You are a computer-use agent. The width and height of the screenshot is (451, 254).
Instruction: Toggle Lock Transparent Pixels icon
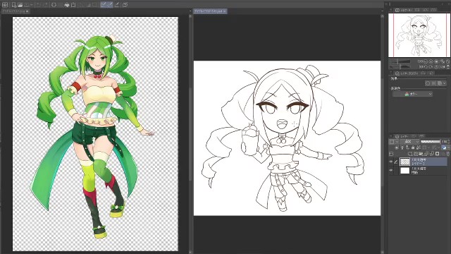419,147
